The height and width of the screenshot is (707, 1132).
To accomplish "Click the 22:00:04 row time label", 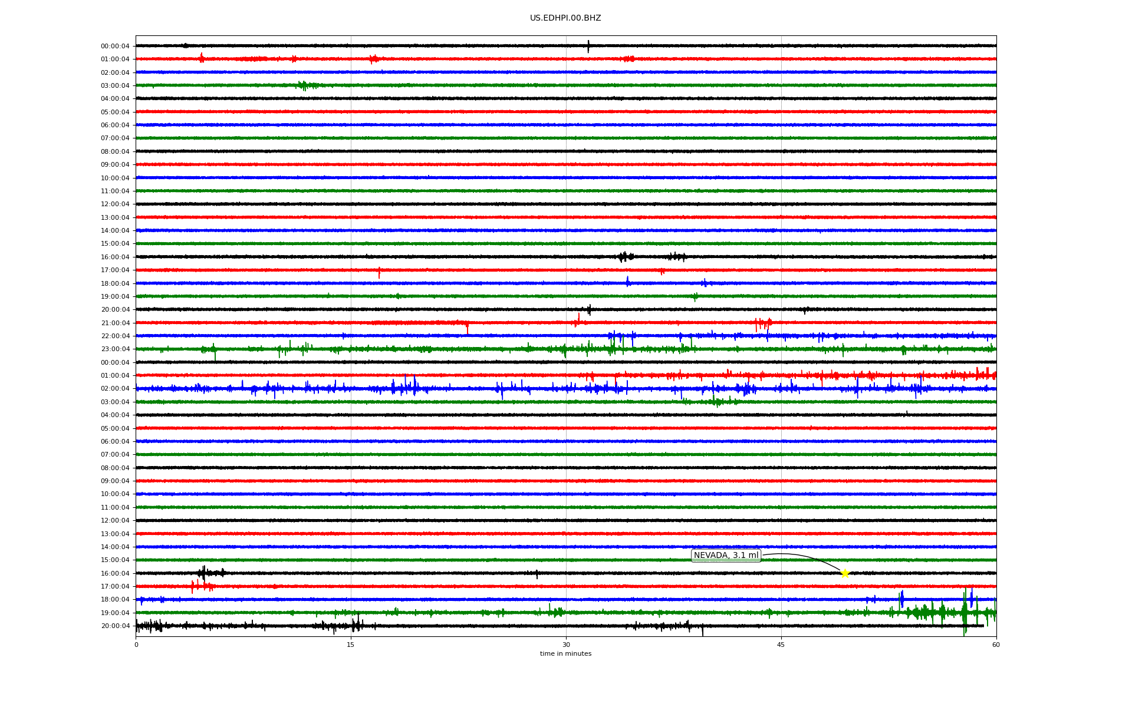I will 115,336.
